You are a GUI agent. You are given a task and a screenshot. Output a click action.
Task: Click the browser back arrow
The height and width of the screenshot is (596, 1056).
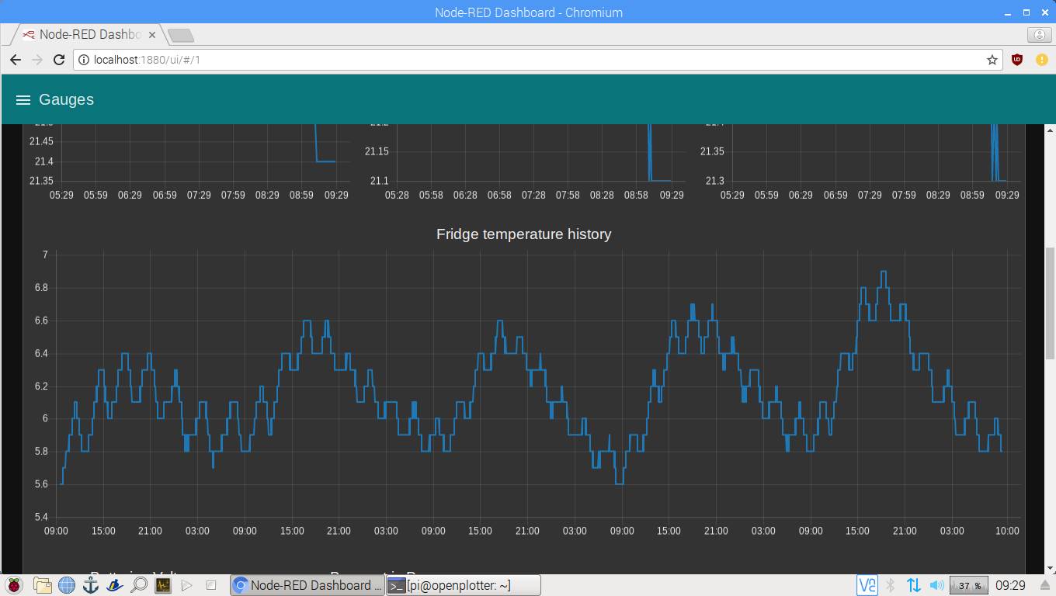[x=16, y=60]
